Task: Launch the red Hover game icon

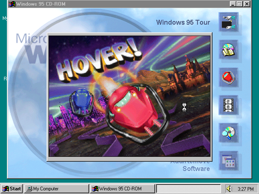Action: (228, 77)
